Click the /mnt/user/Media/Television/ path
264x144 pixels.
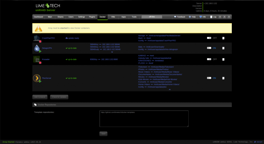tap(162, 67)
